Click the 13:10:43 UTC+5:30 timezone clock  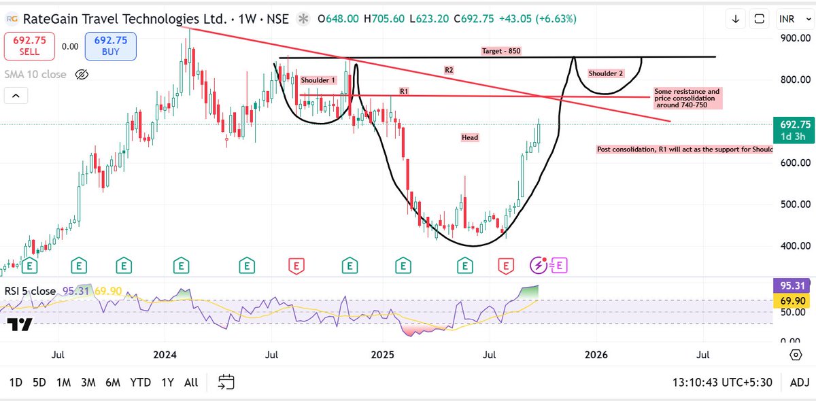(x=724, y=382)
